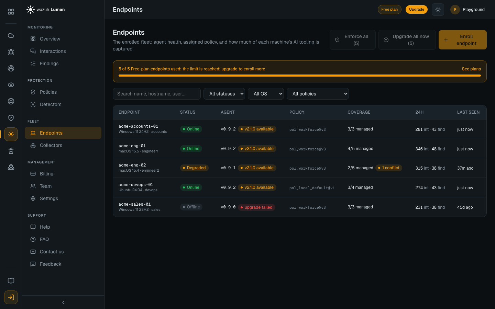Click v2.1.0 available badge for acme-eng-01
The width and height of the screenshot is (495, 309).
(257, 149)
